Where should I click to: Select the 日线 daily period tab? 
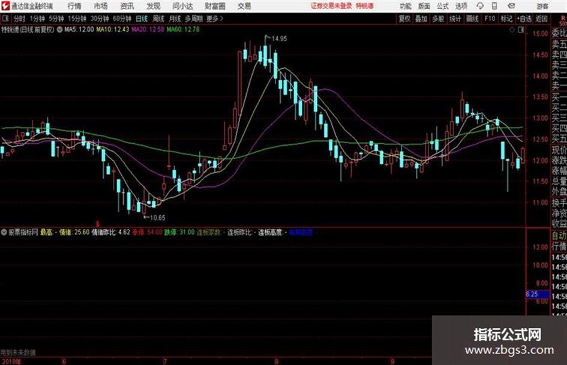click(x=142, y=19)
